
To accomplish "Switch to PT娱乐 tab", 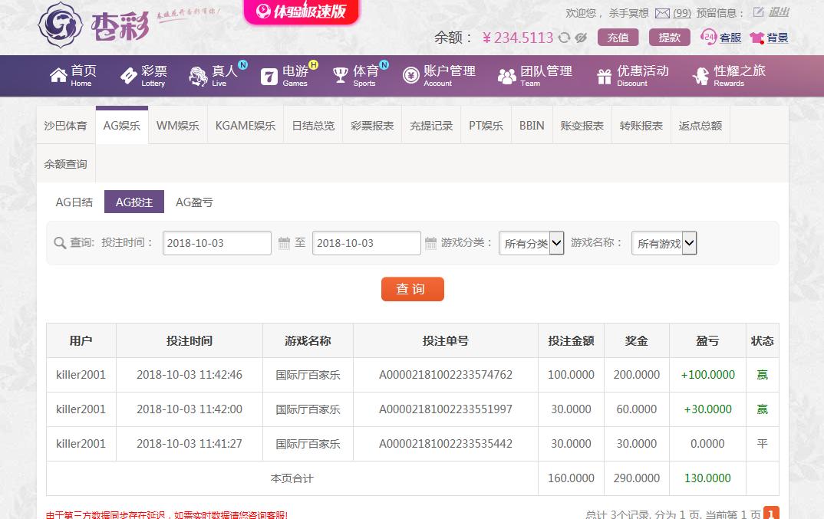I will coord(486,126).
